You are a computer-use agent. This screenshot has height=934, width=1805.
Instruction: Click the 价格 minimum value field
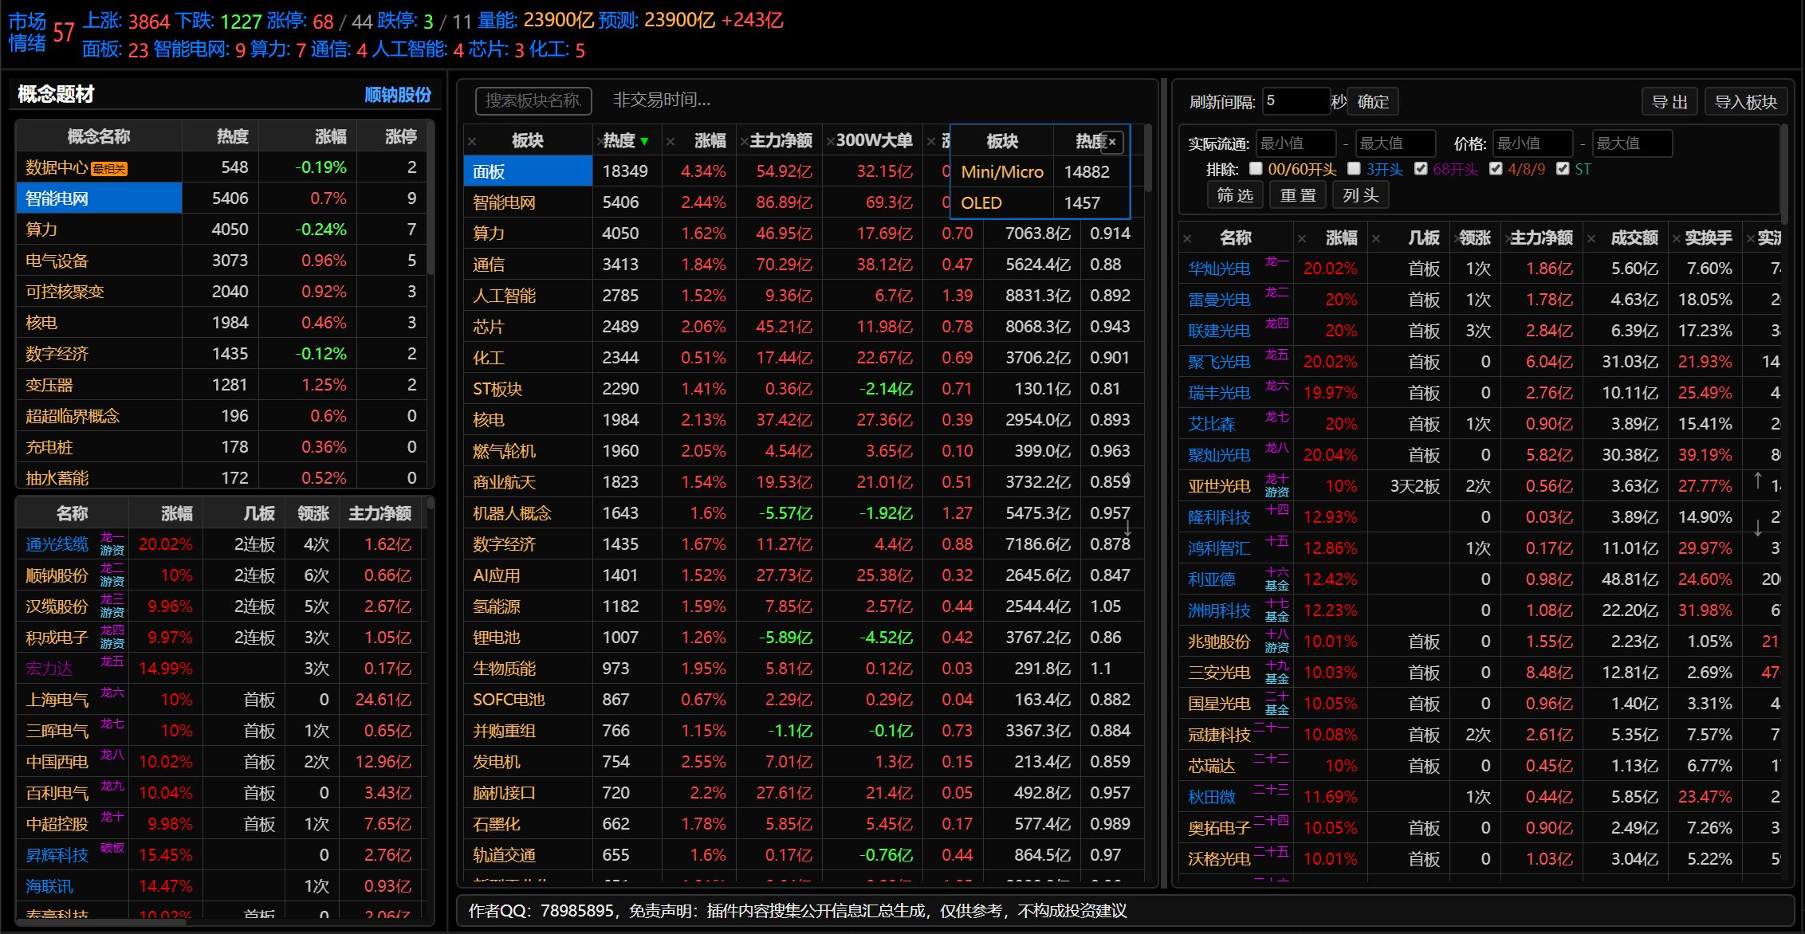(x=1532, y=143)
